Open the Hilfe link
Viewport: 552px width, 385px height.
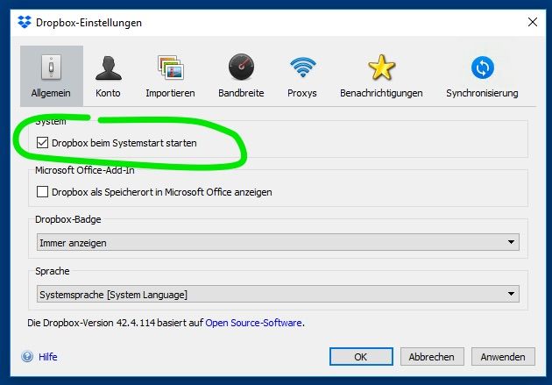48,357
